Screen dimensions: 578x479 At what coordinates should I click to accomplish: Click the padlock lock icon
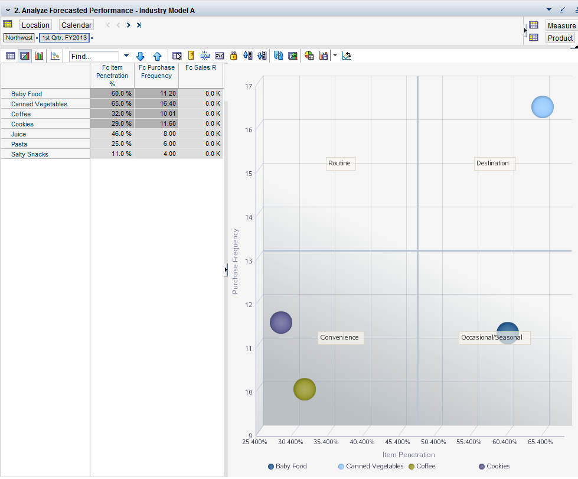(x=233, y=56)
